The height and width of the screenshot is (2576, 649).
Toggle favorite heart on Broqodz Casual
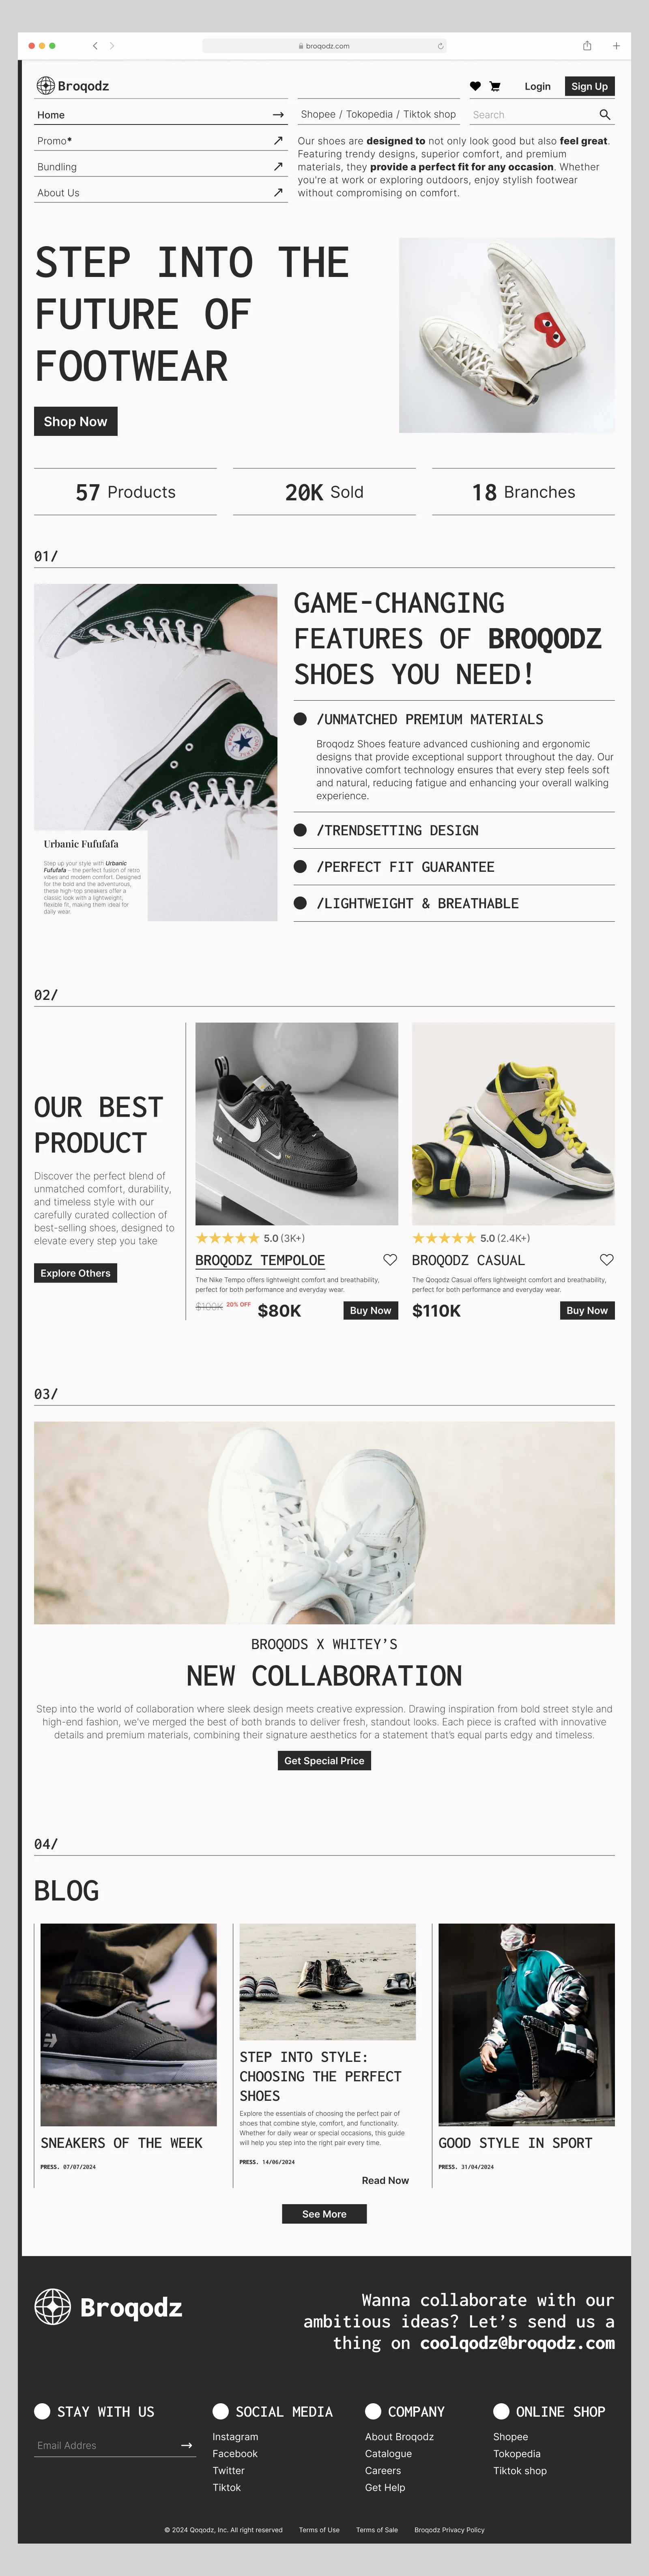[x=607, y=1260]
